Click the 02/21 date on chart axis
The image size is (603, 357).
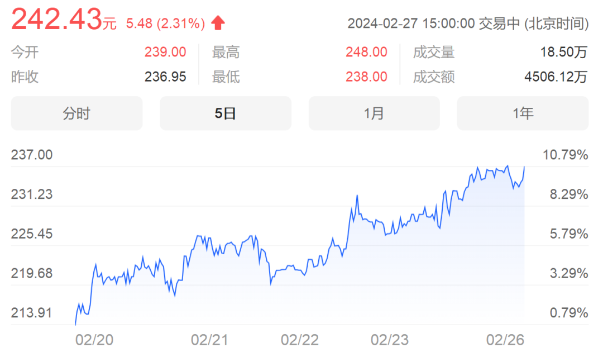tap(210, 340)
